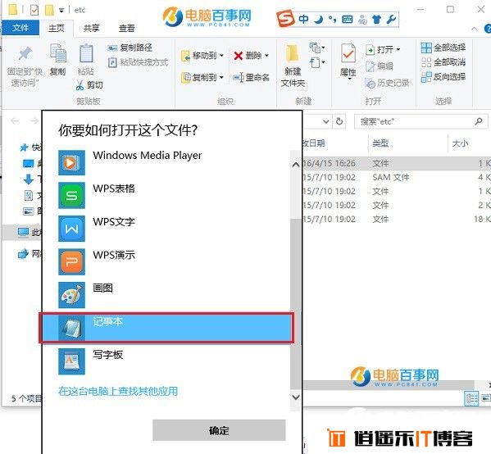The image size is (491, 454).
Task: Go back with the back arrow
Action: point(15,120)
